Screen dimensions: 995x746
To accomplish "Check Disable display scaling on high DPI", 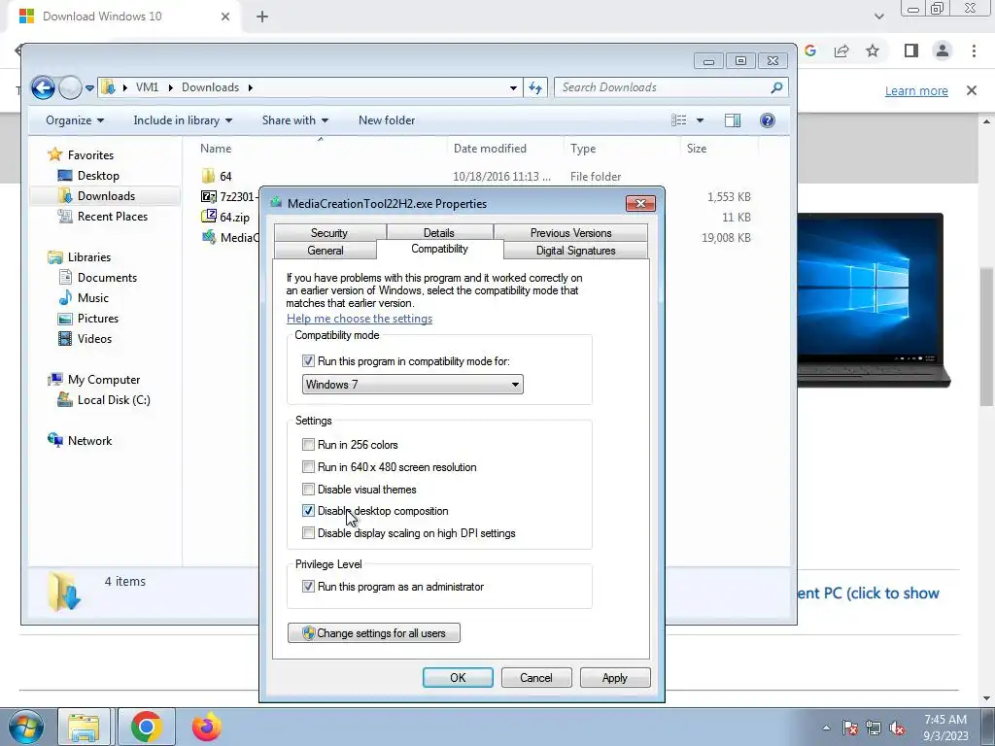I will (308, 533).
